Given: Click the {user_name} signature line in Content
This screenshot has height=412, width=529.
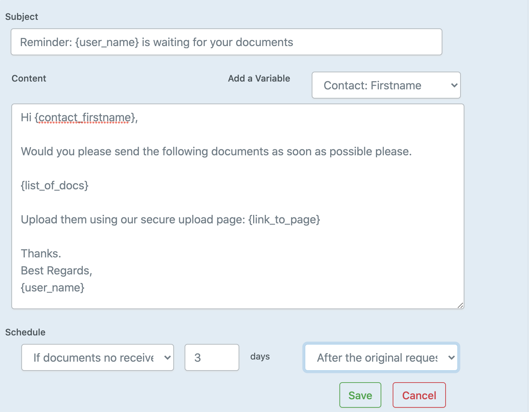Looking at the screenshot, I should [x=53, y=288].
